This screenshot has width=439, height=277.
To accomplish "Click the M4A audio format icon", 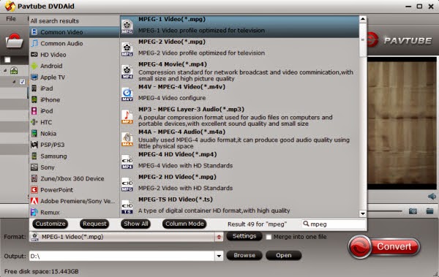I will (127, 140).
